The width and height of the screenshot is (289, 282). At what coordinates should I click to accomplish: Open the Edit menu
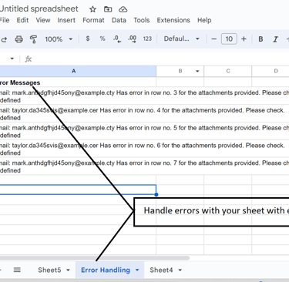(x=22, y=20)
